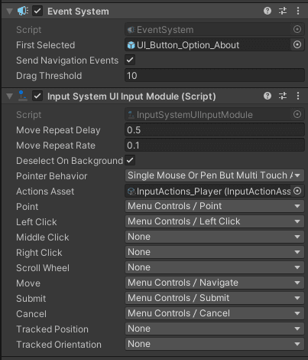Click the Move Repeat Delay field

[215, 129]
